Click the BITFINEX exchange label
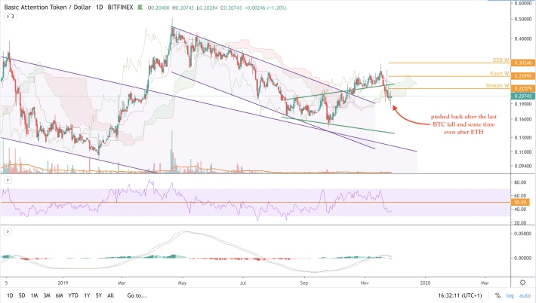The width and height of the screenshot is (536, 303). point(120,8)
